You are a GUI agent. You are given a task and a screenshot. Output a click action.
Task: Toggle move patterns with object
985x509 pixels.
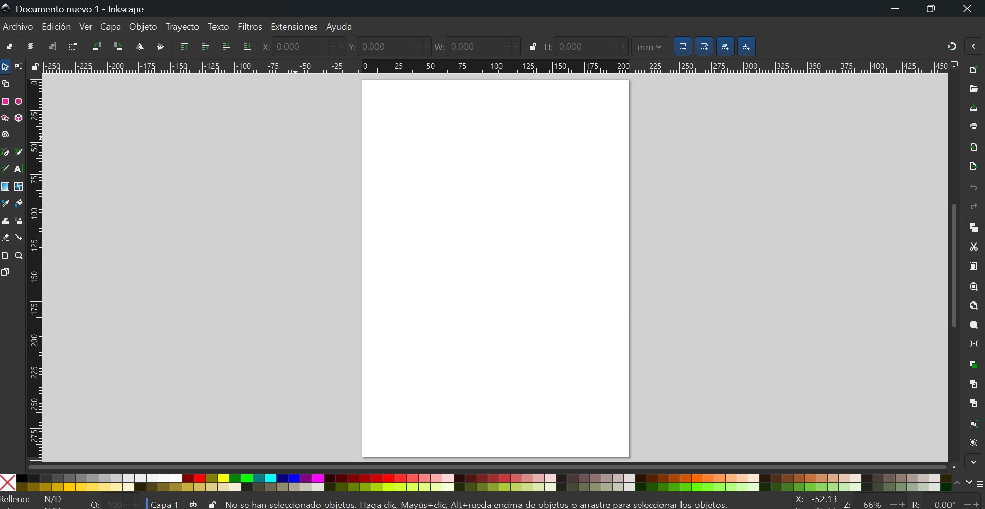[746, 47]
